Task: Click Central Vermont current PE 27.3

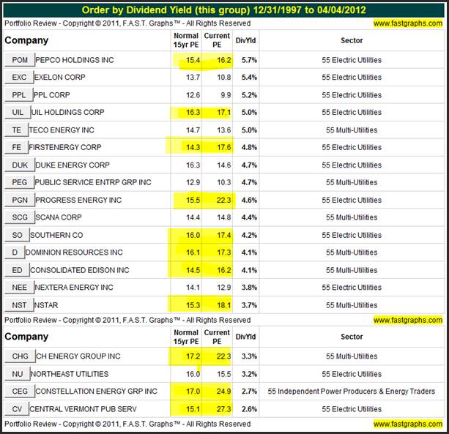Action: pyautogui.click(x=223, y=409)
